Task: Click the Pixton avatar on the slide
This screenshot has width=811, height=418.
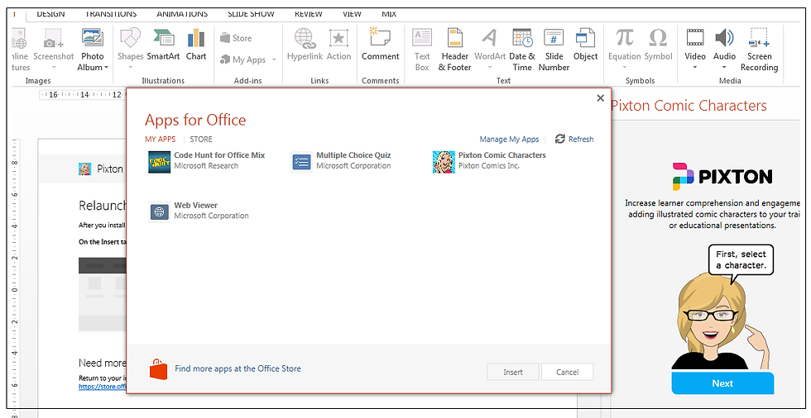Action: pos(84,169)
